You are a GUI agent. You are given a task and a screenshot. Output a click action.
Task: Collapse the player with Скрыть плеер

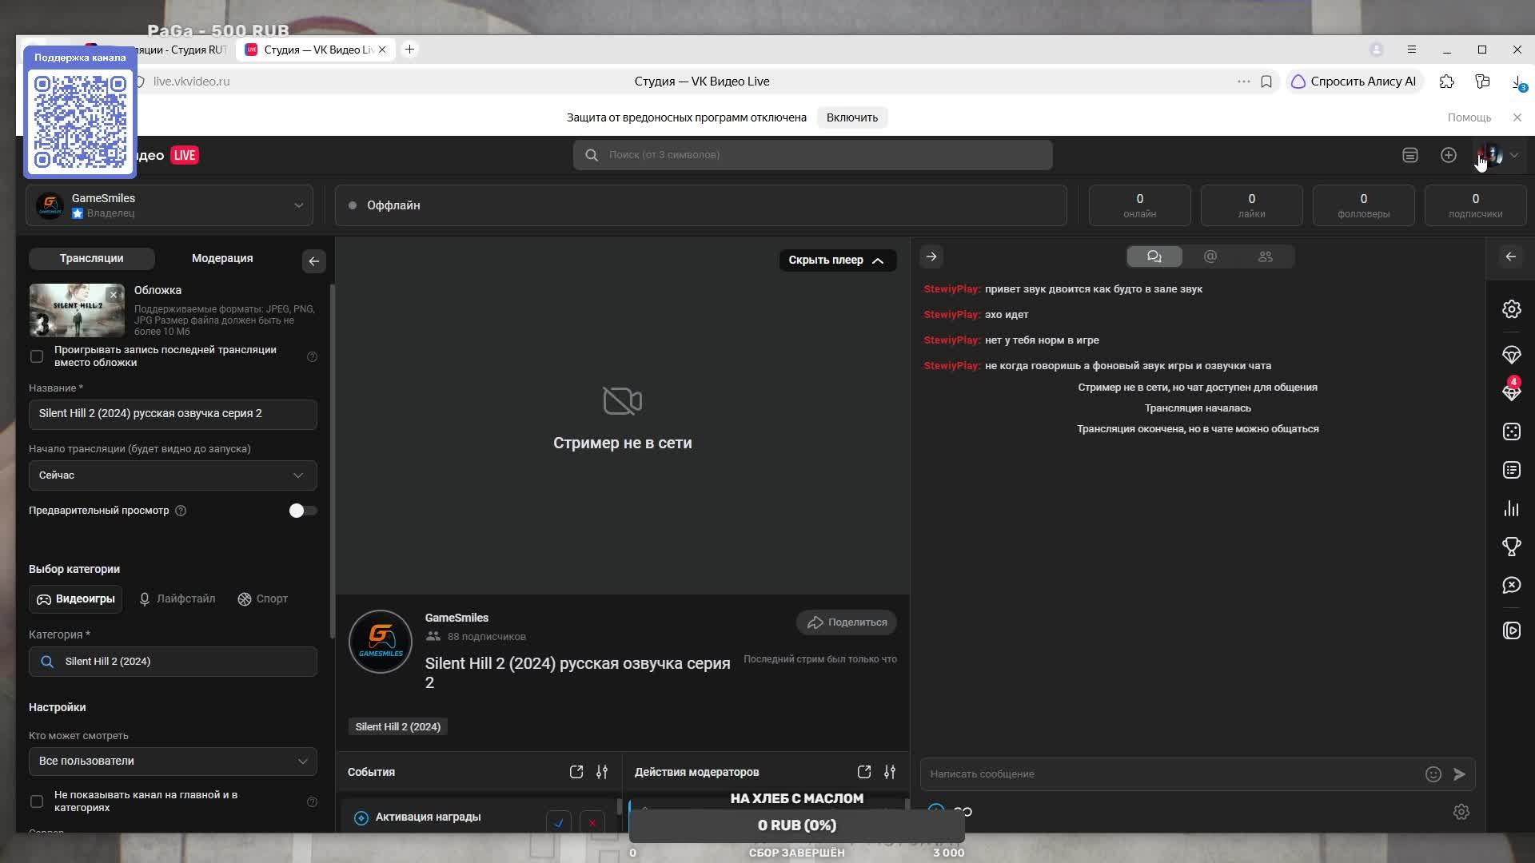(x=837, y=260)
